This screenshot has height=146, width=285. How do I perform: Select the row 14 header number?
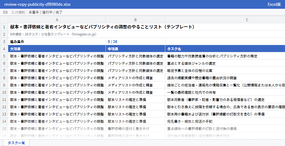(x=4, y=121)
